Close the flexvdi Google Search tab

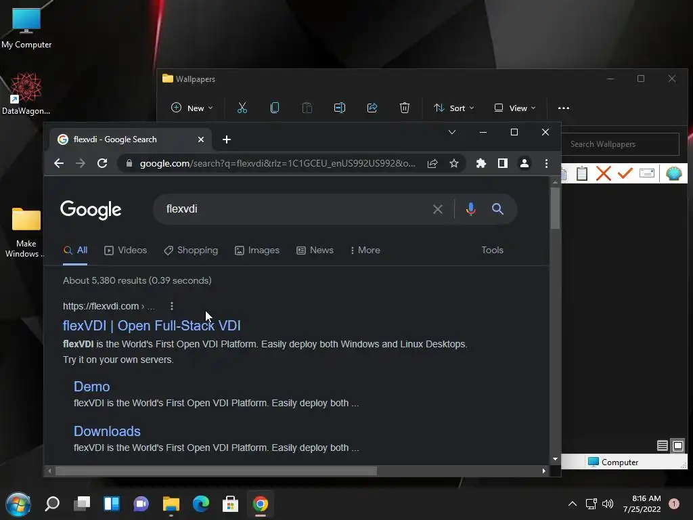coord(201,139)
